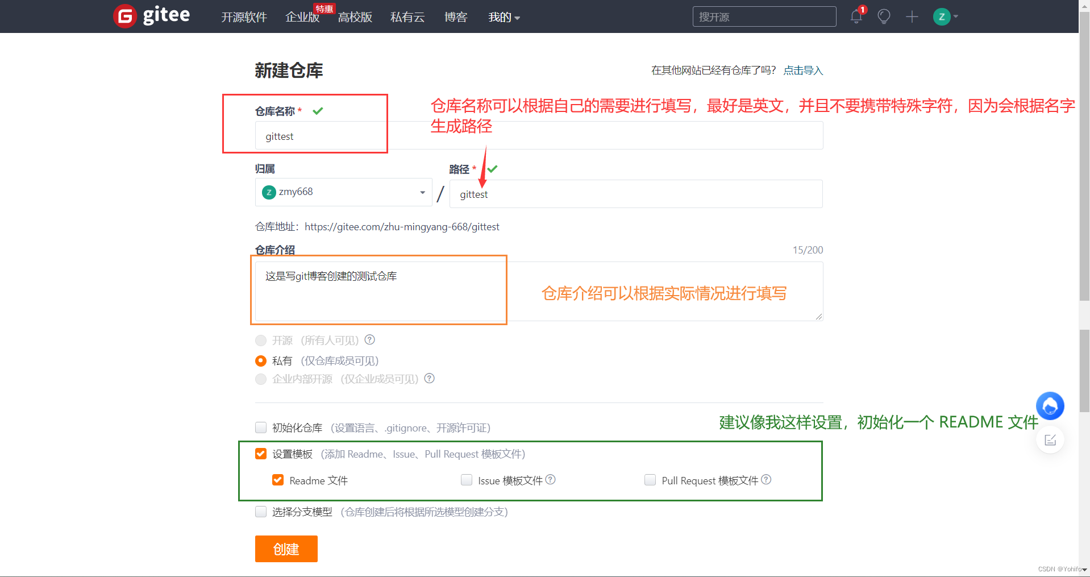Viewport: 1090px width, 577px height.
Task: Click the 新建仓库 heading
Action: coord(289,70)
